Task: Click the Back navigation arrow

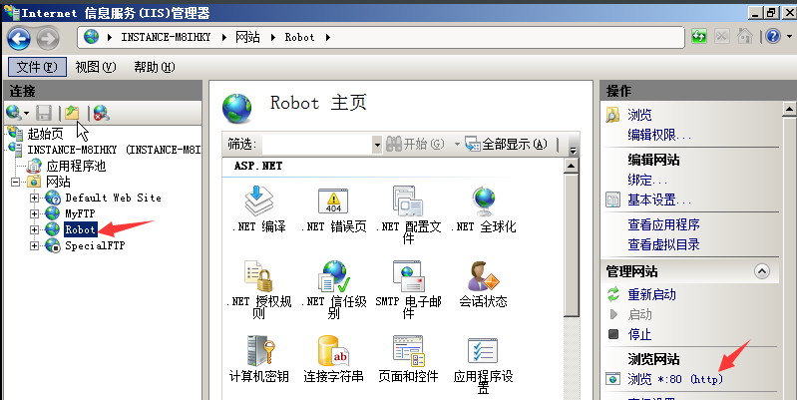Action: [19, 38]
